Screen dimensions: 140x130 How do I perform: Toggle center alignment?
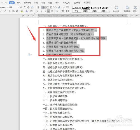[x=41, y=11]
